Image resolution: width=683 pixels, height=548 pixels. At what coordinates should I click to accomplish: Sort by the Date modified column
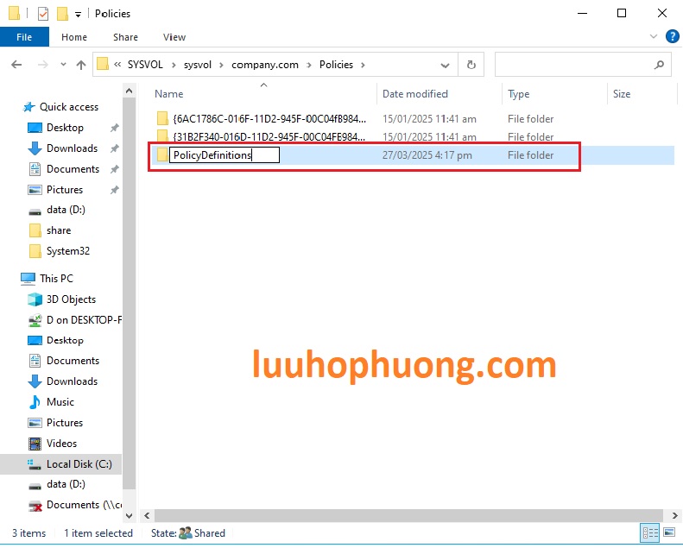click(x=415, y=94)
